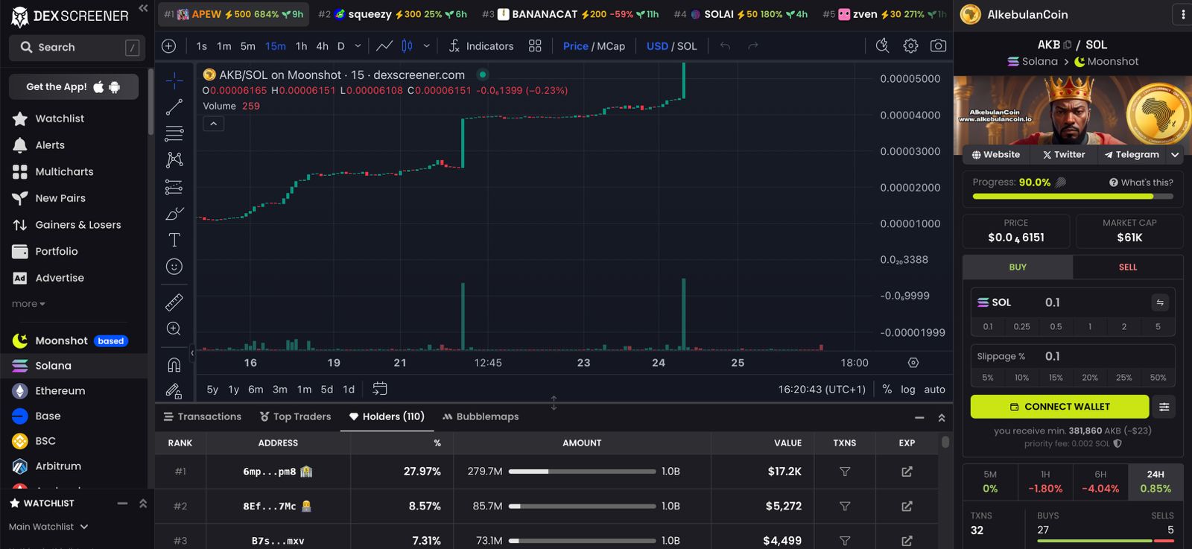1192x549 pixels.
Task: Click the CONNECT WALLET button
Action: tap(1059, 407)
